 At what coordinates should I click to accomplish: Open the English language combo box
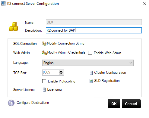coord(88,63)
